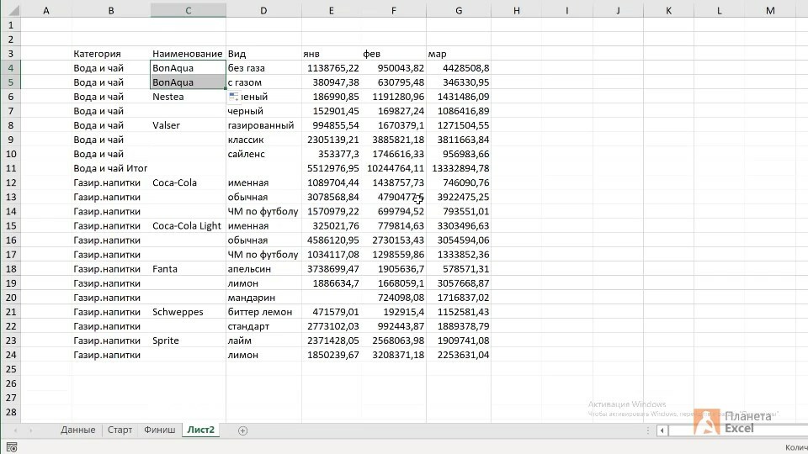The width and height of the screenshot is (808, 454).
Task: Click the Наименование header cell
Action: pyautogui.click(x=188, y=54)
